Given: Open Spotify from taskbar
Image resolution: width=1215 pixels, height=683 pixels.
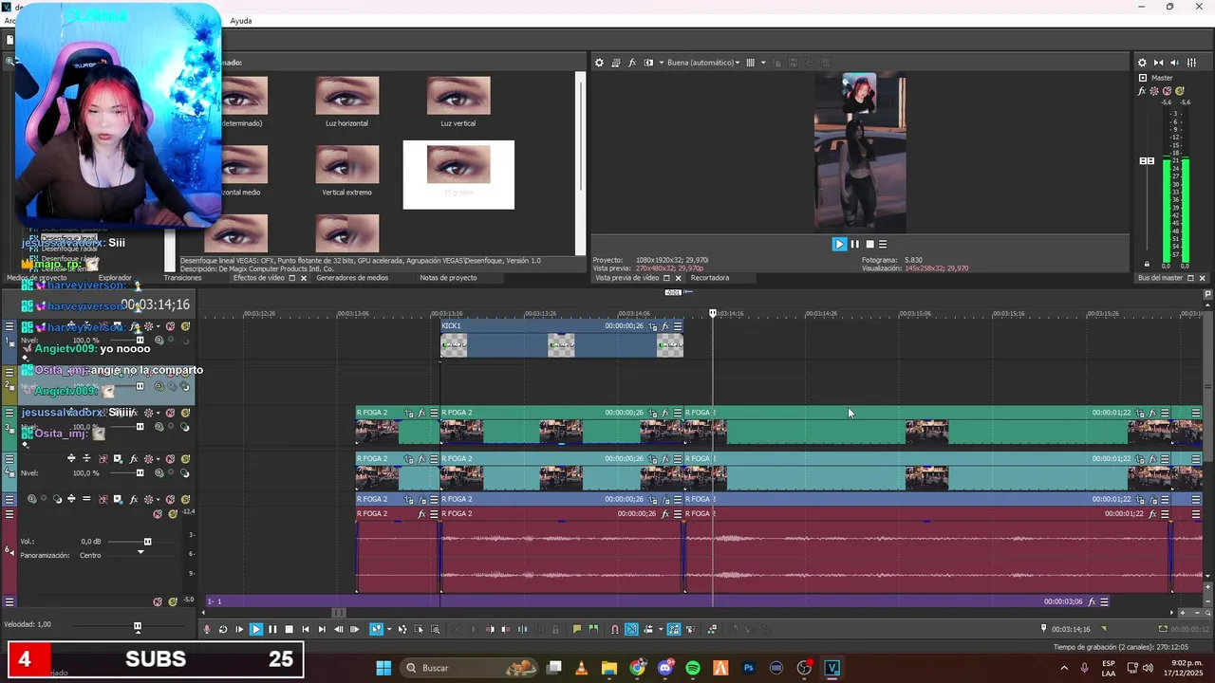Looking at the screenshot, I should click(693, 668).
